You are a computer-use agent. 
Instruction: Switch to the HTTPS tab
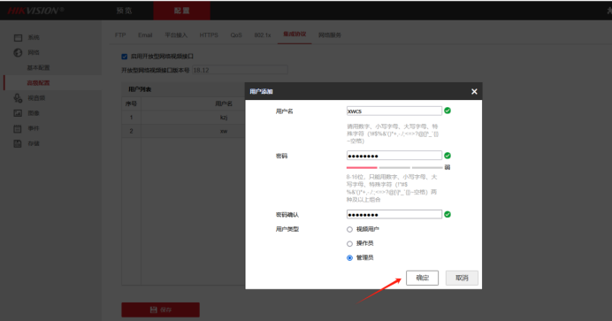point(209,35)
